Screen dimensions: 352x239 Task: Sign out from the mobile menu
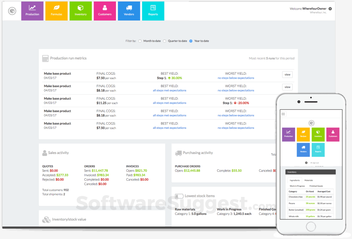coord(314,163)
